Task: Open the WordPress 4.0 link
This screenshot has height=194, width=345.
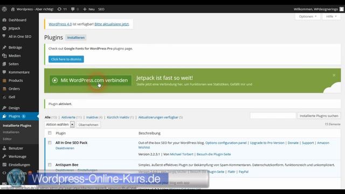Action: 60,24
